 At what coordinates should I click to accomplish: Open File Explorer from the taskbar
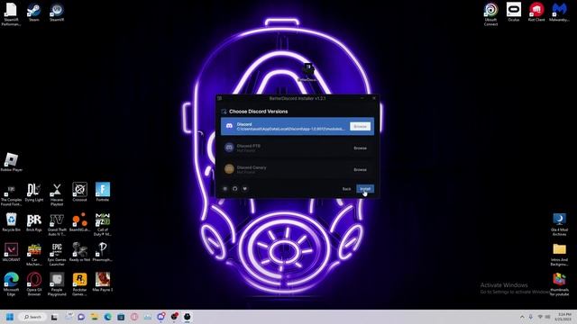coord(94,317)
